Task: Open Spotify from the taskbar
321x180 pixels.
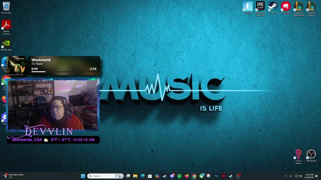Action: click(x=179, y=176)
